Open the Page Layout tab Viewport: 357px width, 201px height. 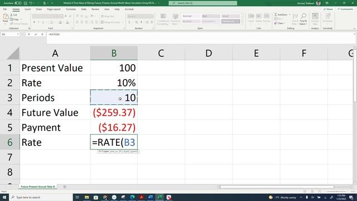click(x=54, y=9)
